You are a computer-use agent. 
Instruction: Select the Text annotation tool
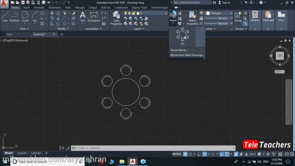tap(83, 17)
